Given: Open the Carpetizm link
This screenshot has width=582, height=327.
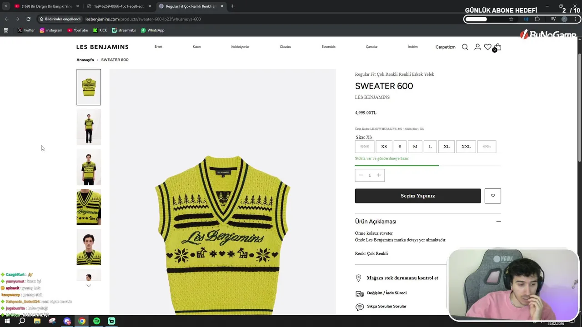Looking at the screenshot, I should coord(446,47).
